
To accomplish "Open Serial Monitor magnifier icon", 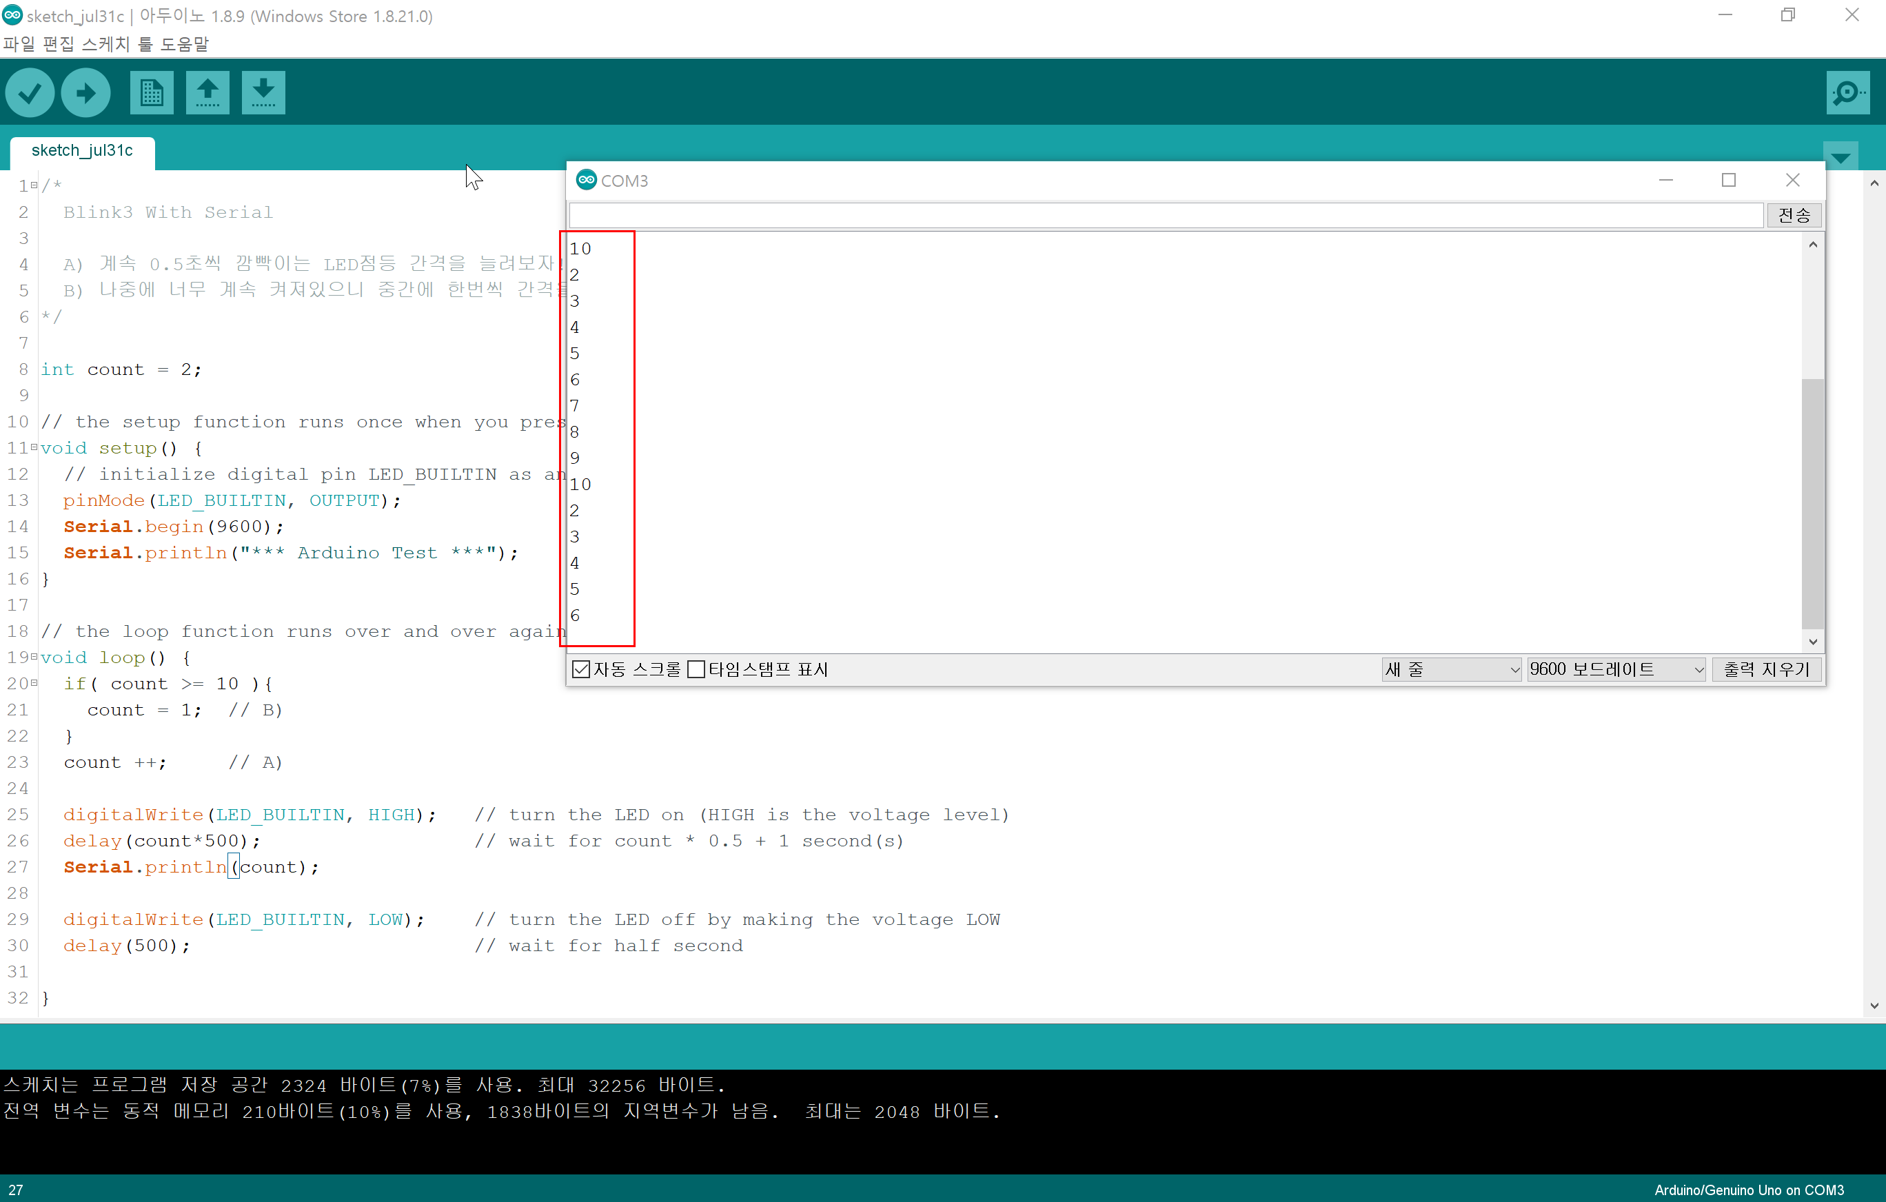I will (x=1847, y=93).
